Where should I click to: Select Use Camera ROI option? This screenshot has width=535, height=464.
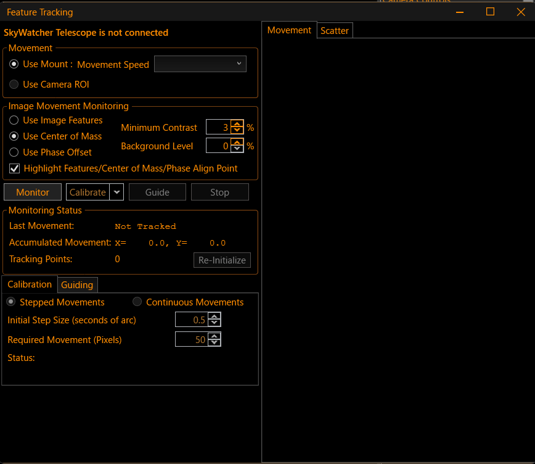point(14,85)
